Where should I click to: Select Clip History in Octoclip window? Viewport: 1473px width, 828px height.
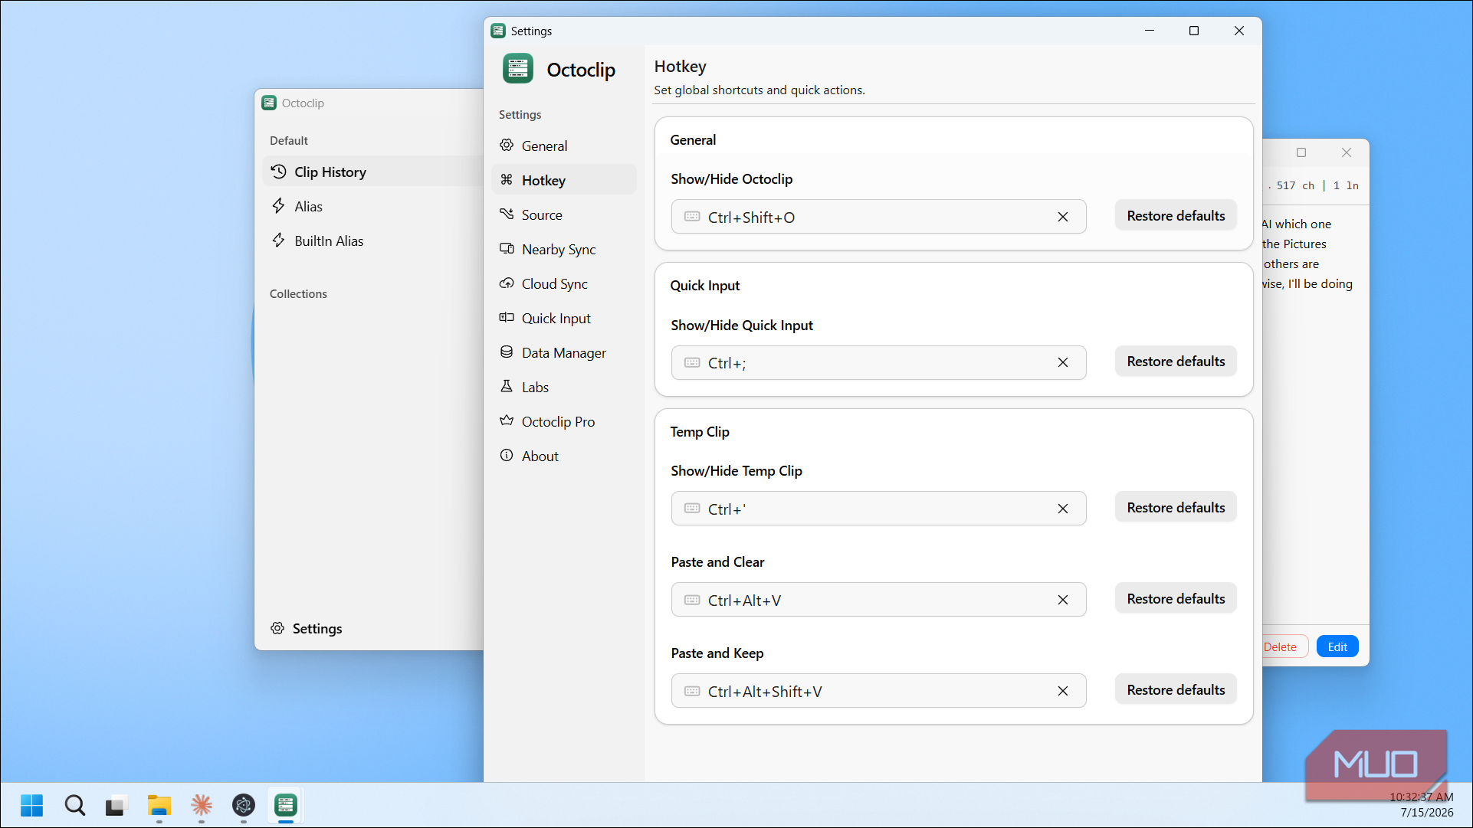tap(373, 172)
